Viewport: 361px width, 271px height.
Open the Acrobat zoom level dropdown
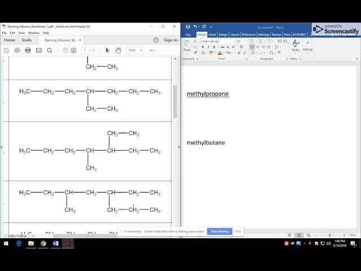point(140,50)
